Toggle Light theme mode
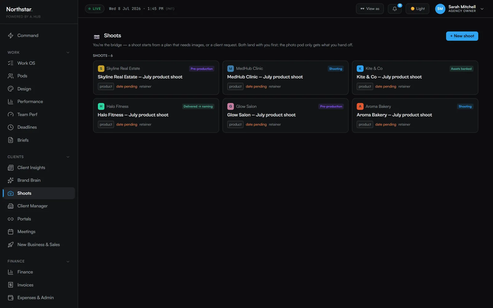Image resolution: width=493 pixels, height=308 pixels. (x=417, y=9)
